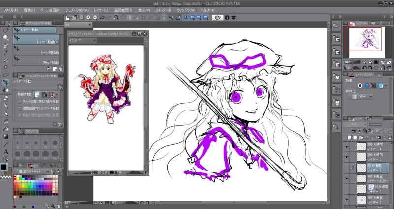Image resolution: width=394 pixels, height=209 pixels.
Task: Toggle visibility of レイヤー 4
Action: [347, 146]
